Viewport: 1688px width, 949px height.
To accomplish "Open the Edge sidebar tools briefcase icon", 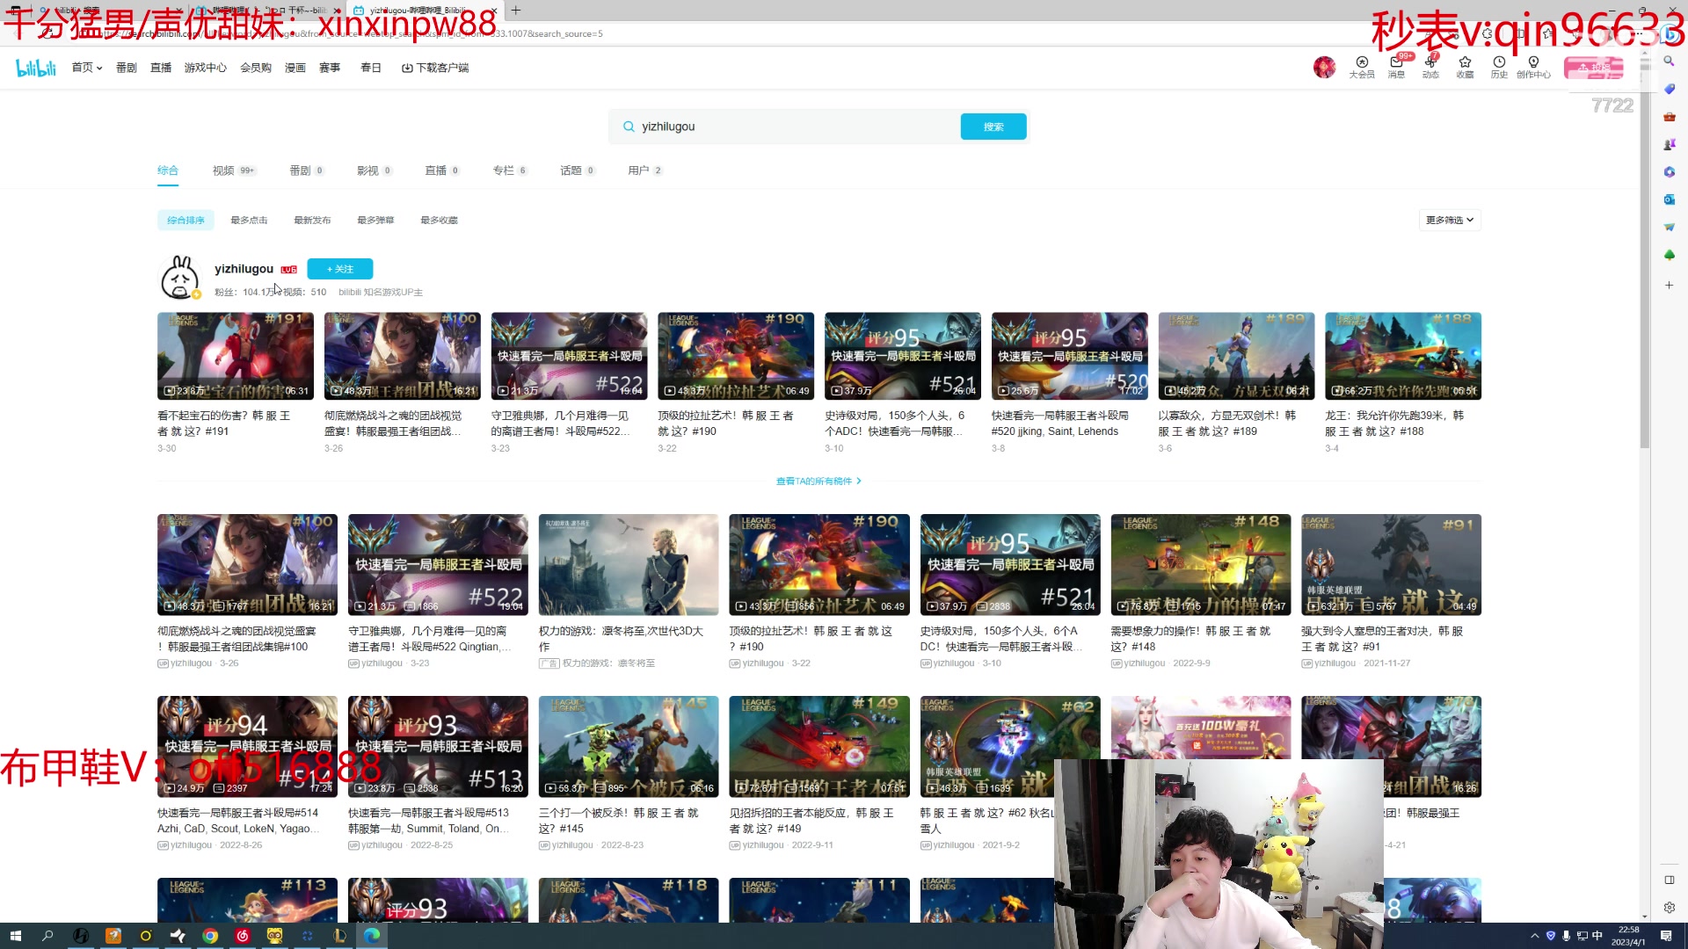I will [1669, 117].
